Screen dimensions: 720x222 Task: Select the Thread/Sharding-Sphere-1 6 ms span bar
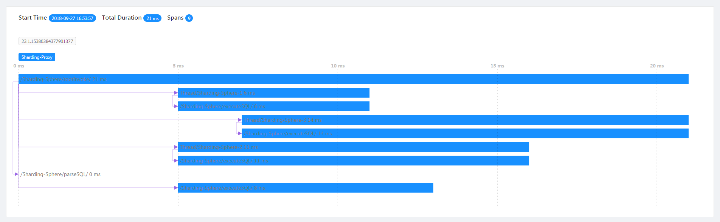273,93
